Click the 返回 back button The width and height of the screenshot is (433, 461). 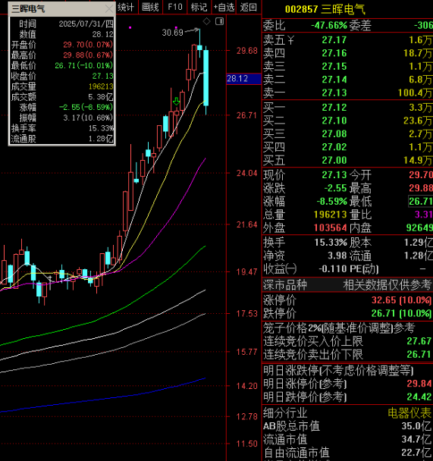(x=249, y=7)
